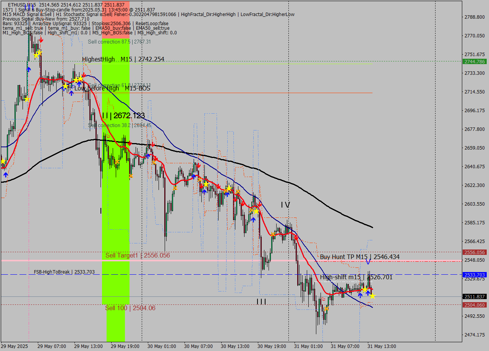Screen dimensions: 489x351
Task: Select the orange X marker near the 31 May low
Action: (x=327, y=308)
